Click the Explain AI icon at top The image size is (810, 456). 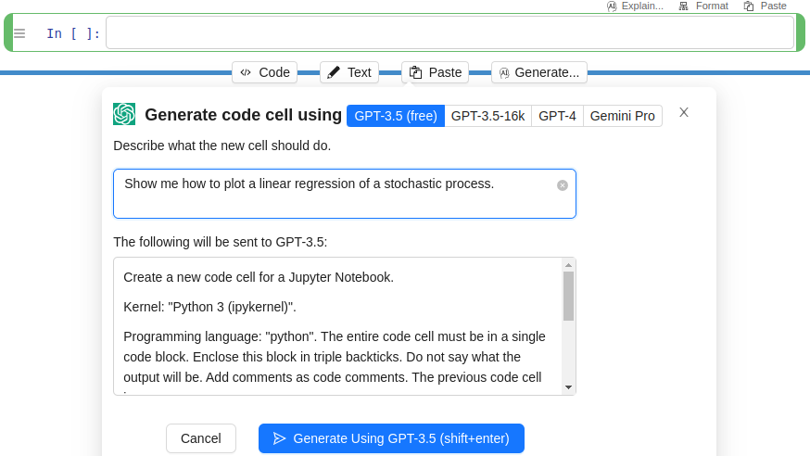(x=612, y=6)
